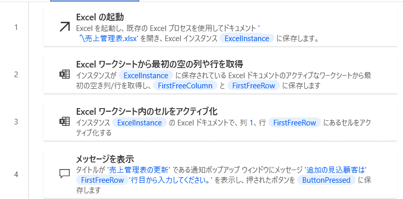The image size is (403, 199).
Task: Click the FirstFreeColumn variable chip
Action: click(185, 85)
